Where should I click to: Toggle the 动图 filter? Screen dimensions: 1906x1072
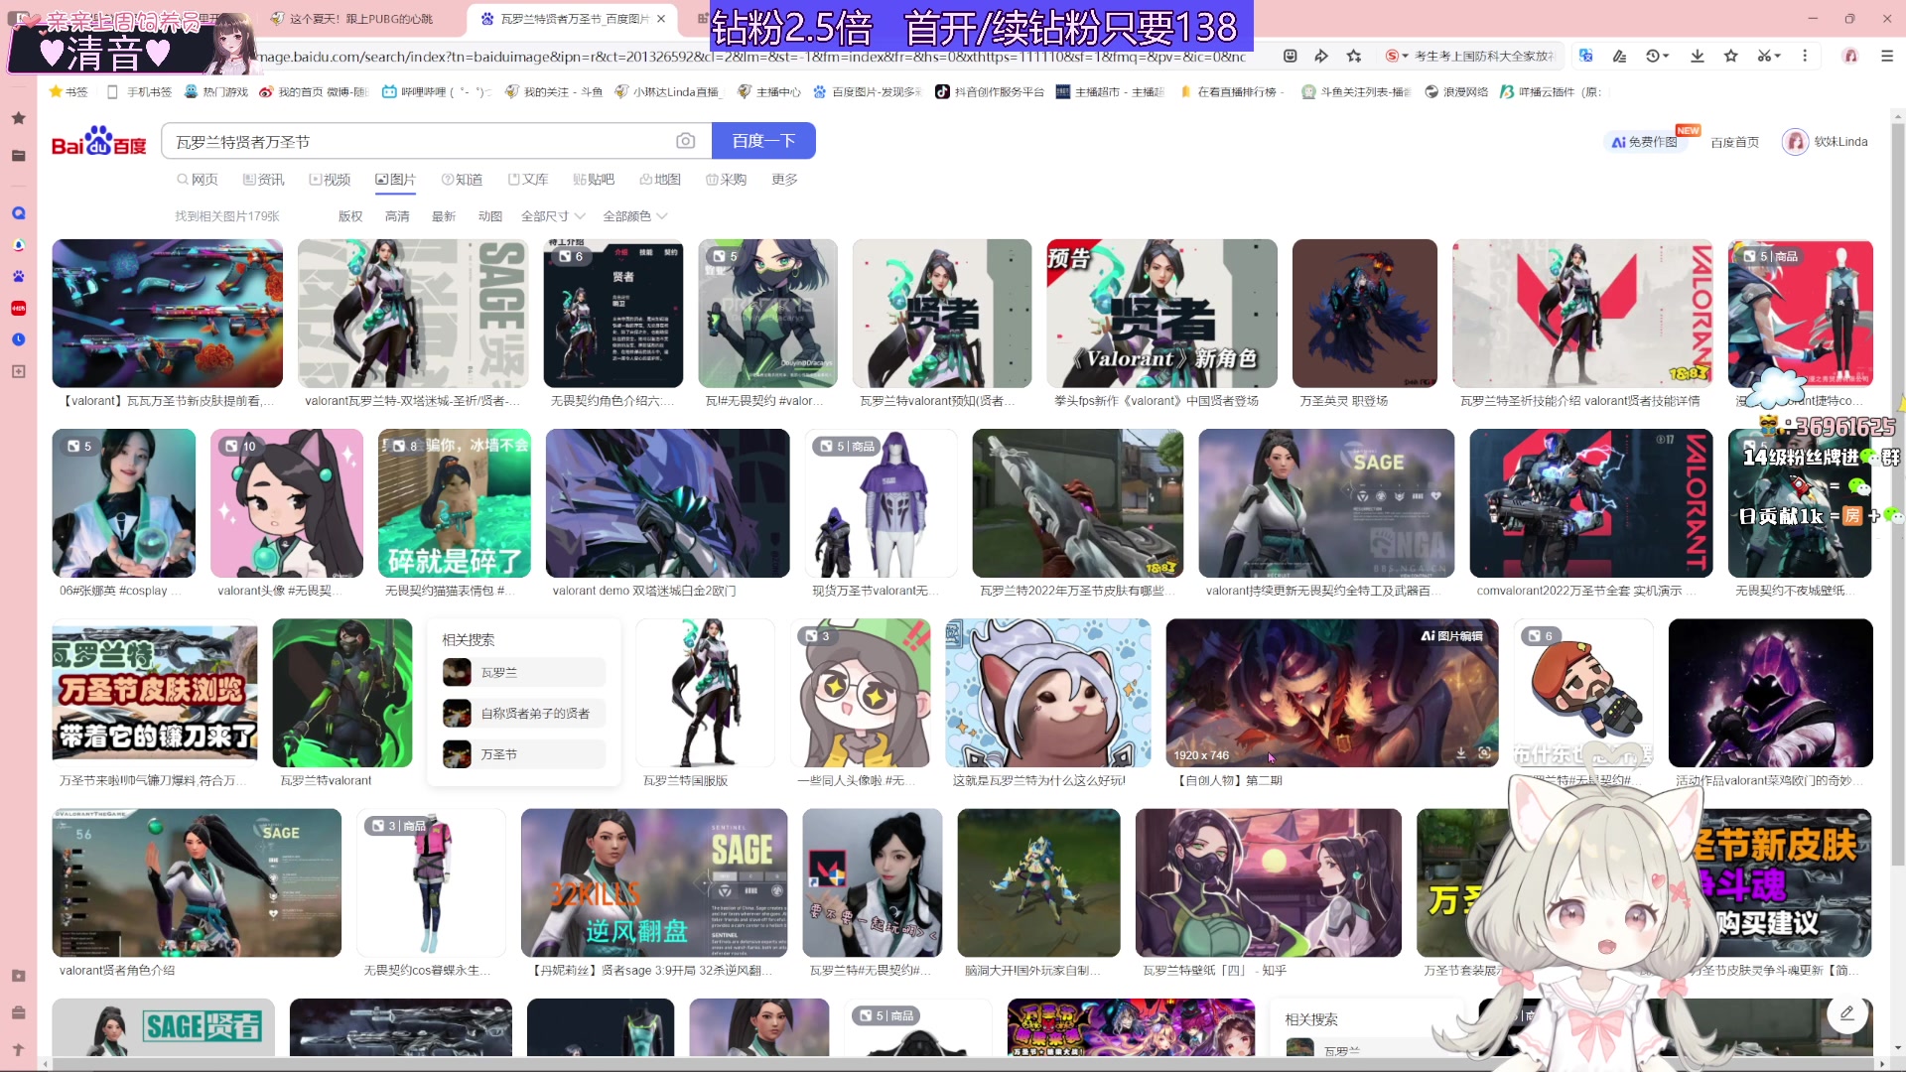(490, 216)
